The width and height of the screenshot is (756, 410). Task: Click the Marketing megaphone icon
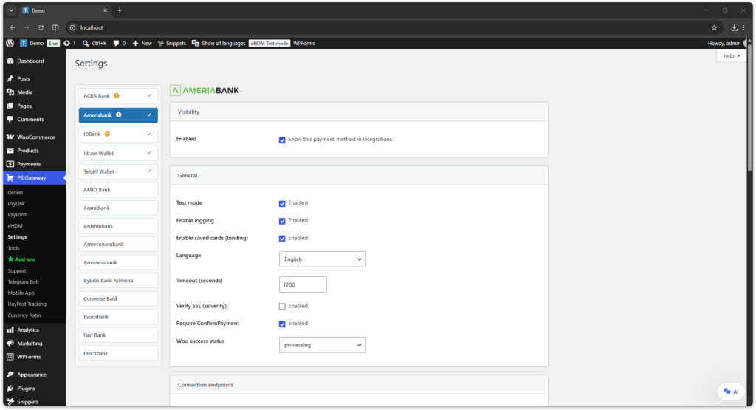click(10, 344)
